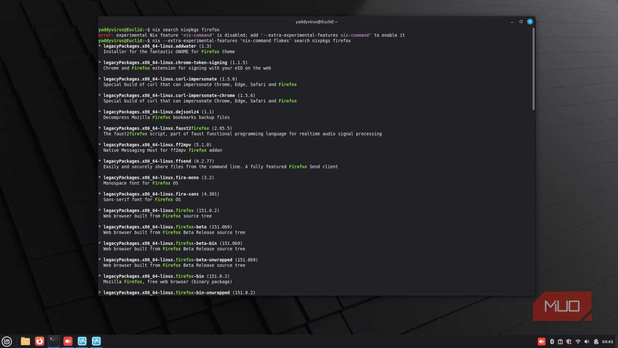This screenshot has height=348, width=618.
Task: Open the battery power tray icon
Action: pyautogui.click(x=596, y=341)
